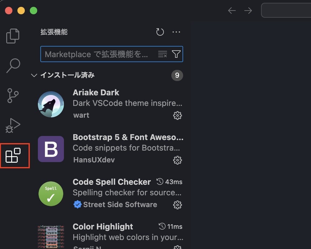Open the filter extensions funnel icon
The height and width of the screenshot is (249, 311).
click(x=176, y=54)
